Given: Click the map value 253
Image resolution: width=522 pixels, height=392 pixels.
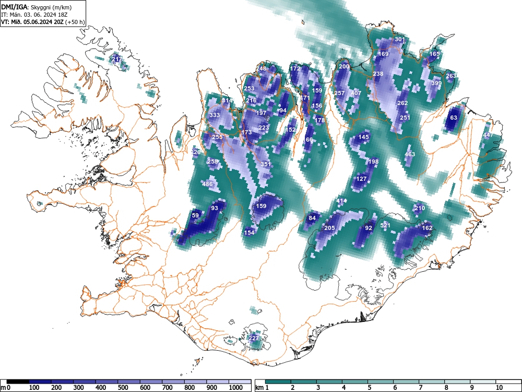Looking at the screenshot, I should click(249, 88).
